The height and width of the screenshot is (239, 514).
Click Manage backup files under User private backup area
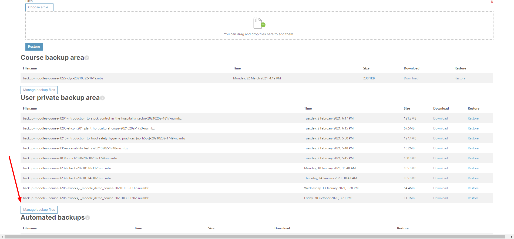coord(39,210)
